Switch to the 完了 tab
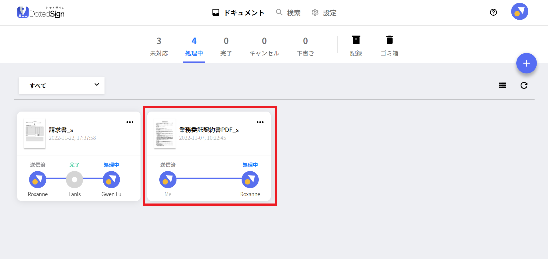The height and width of the screenshot is (259, 548). point(226,47)
